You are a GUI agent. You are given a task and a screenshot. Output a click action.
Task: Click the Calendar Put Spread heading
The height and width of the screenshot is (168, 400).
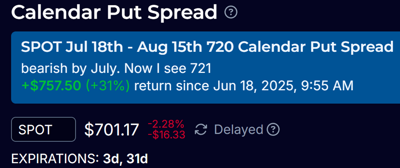click(x=115, y=12)
